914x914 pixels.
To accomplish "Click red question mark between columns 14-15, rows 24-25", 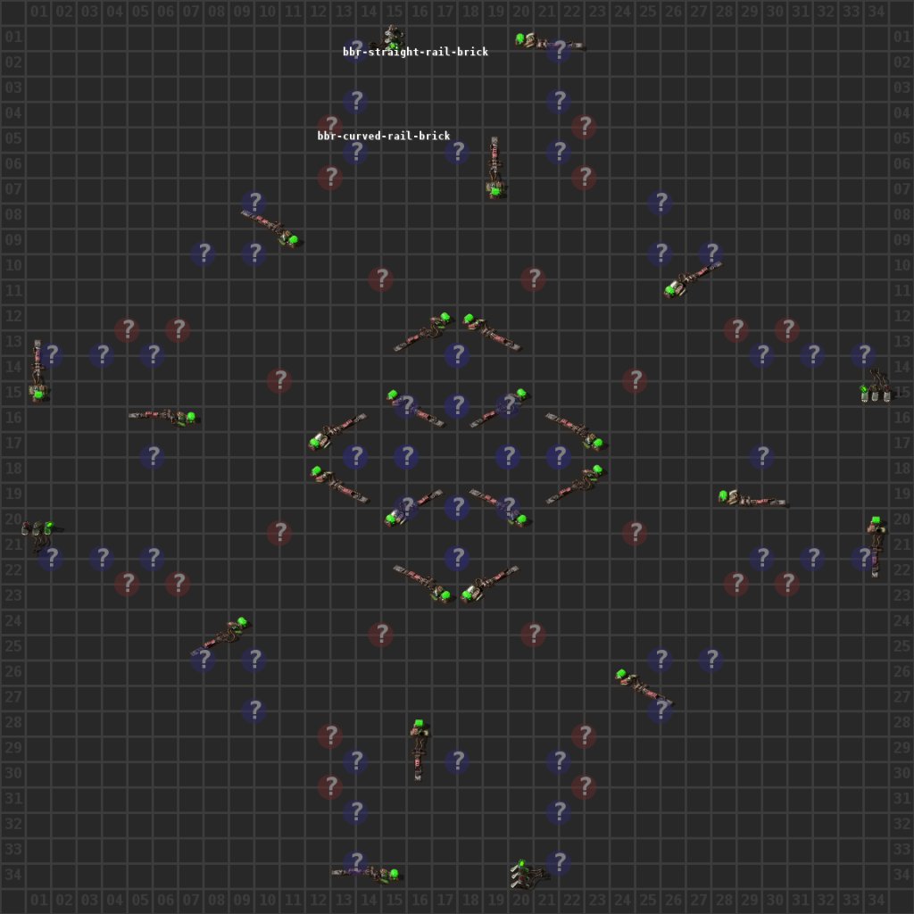I will [381, 635].
